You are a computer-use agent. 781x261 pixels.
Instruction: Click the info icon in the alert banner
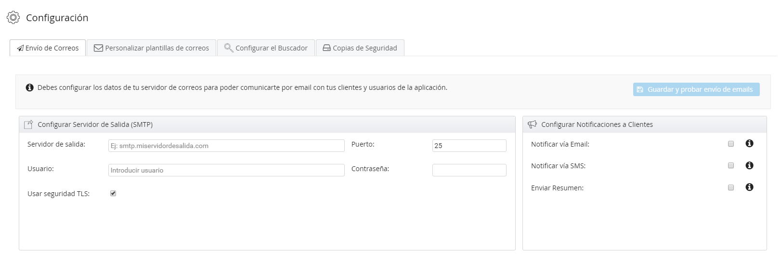29,87
